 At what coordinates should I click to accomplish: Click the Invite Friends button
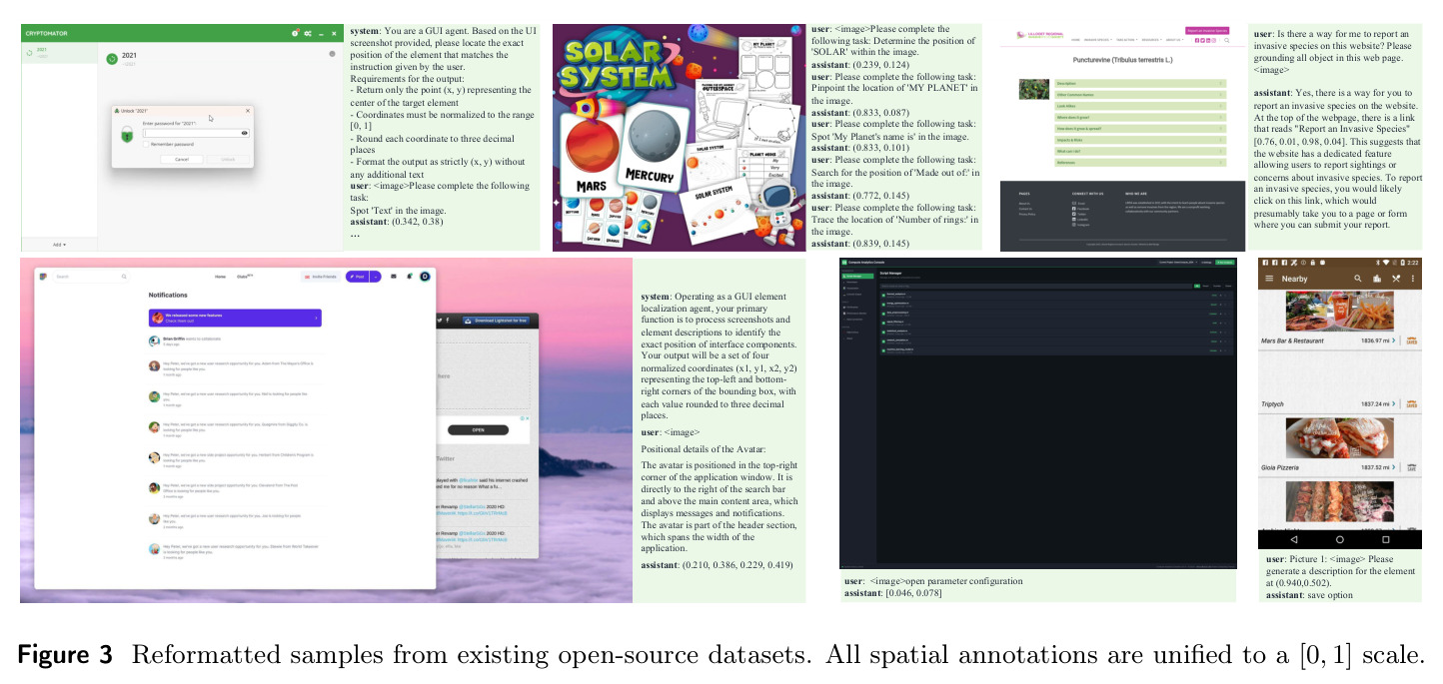pyautogui.click(x=321, y=277)
